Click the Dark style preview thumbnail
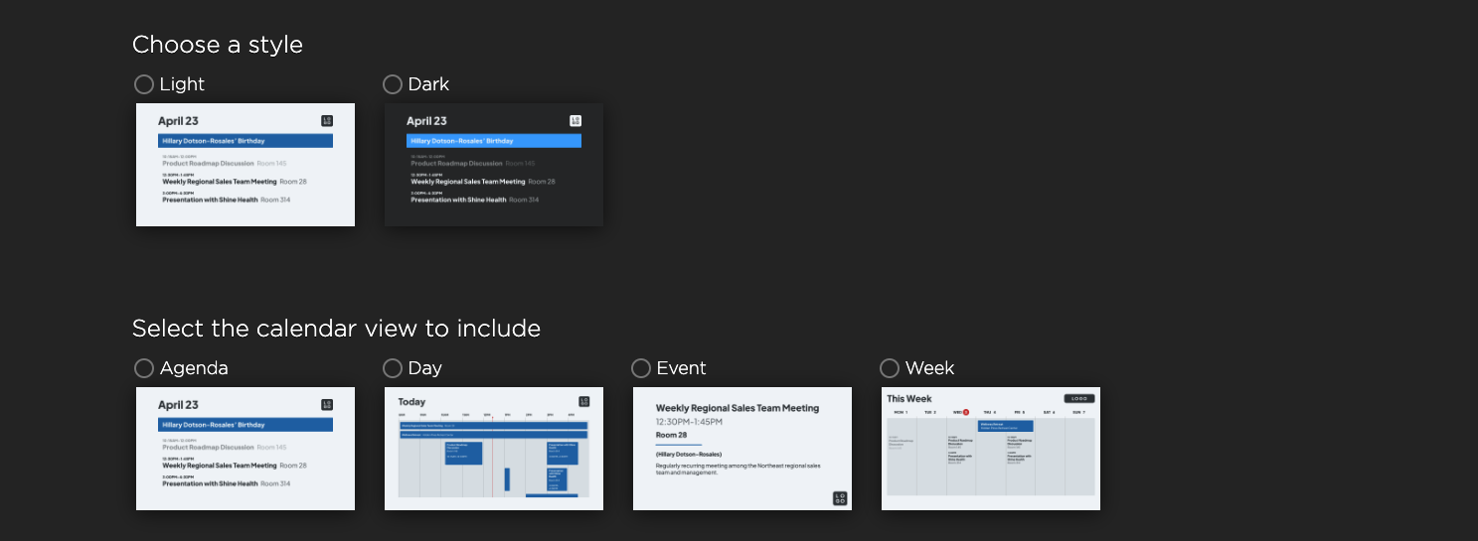The image size is (1478, 541). coord(494,165)
